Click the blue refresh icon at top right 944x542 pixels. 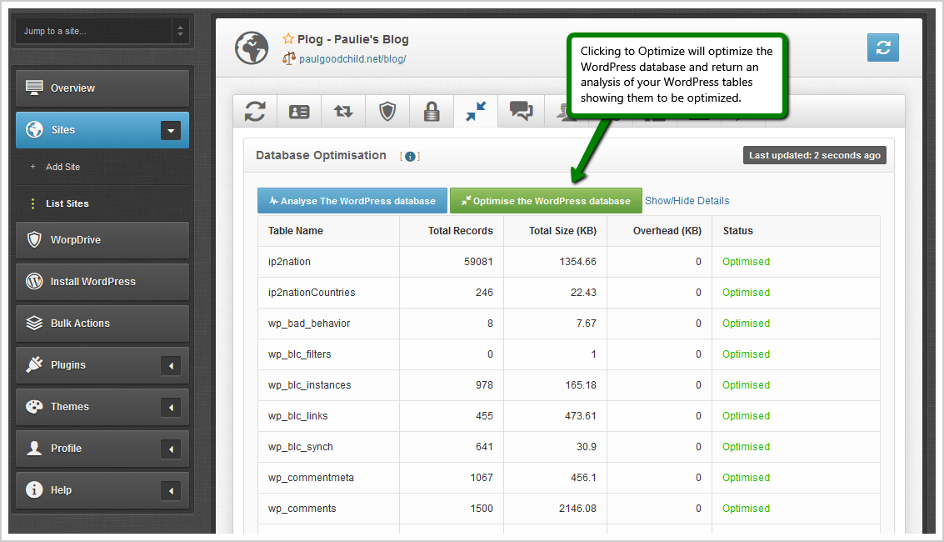pos(882,48)
